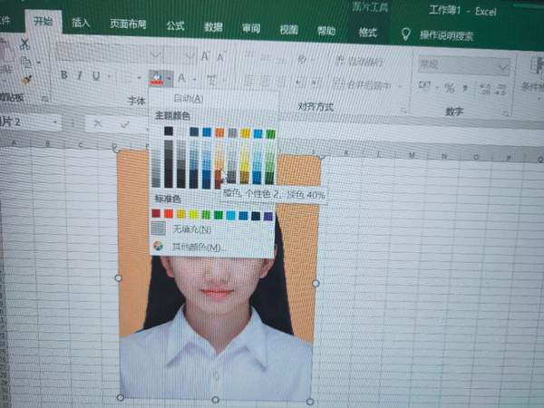
Task: Open the 帮助 (Help) tab
Action: [x=326, y=31]
